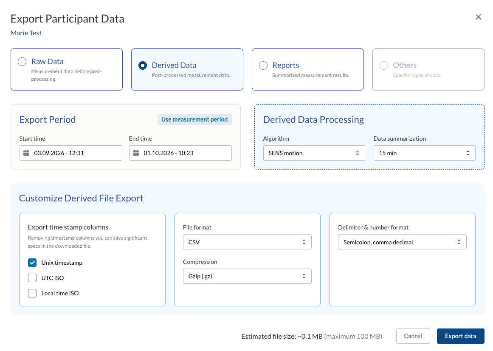493x351 pixels.
Task: Open the Marie Test participant link
Action: [x=26, y=33]
